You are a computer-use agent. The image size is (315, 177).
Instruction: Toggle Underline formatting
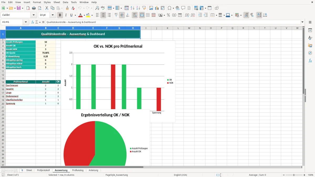(71, 15)
